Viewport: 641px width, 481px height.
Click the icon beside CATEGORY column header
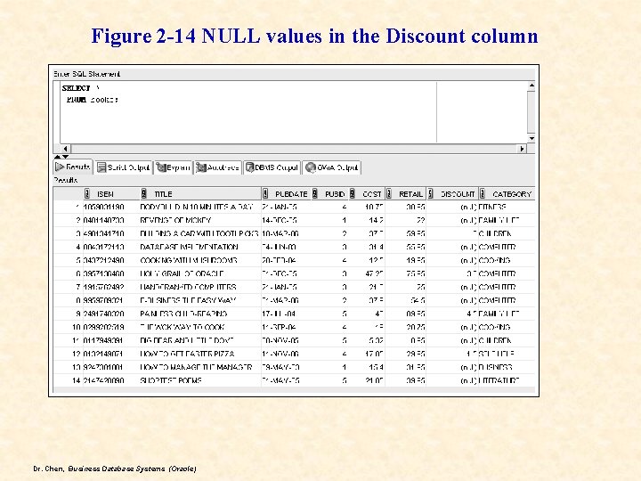[483, 193]
